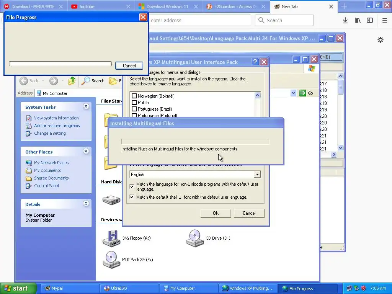Toggle the browser sidebar icon

(x=370, y=21)
